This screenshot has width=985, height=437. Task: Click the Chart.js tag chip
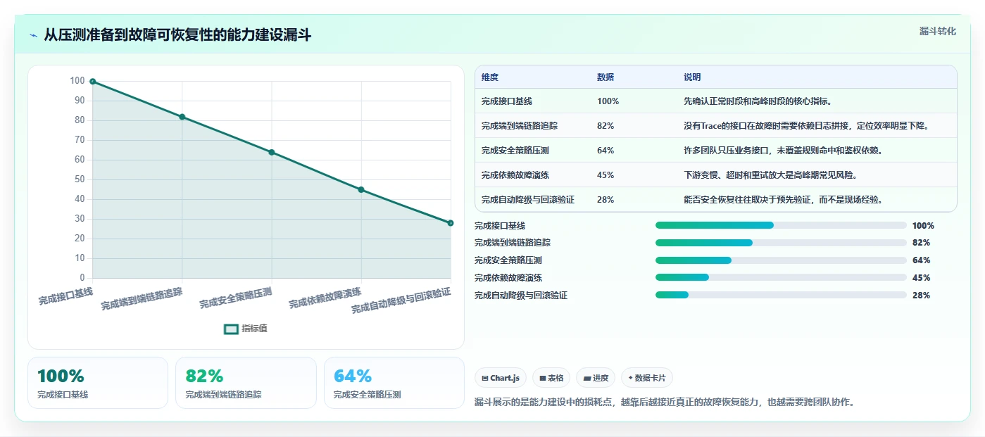[x=501, y=378]
